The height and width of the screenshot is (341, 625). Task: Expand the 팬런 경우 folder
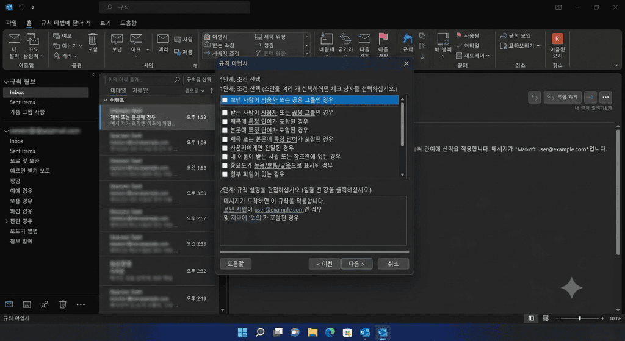[x=6, y=221]
